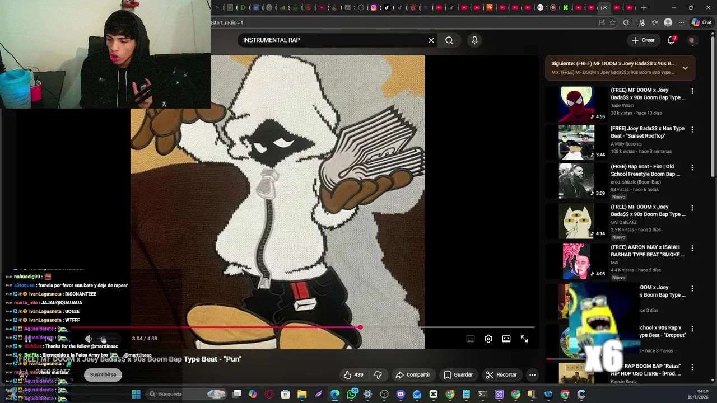This screenshot has width=717, height=403.
Task: Click the Recortar clip button
Action: (x=501, y=375)
